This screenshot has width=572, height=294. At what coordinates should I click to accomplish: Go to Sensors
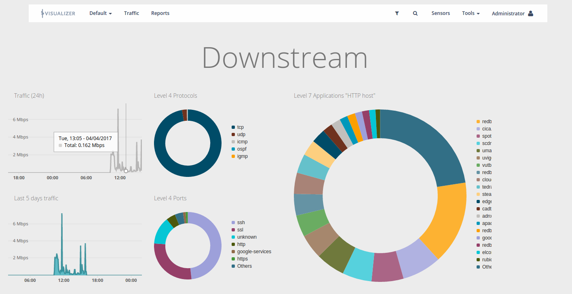[441, 13]
